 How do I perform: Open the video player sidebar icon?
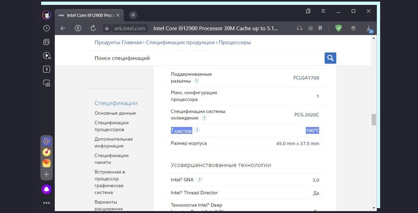[x=46, y=56]
